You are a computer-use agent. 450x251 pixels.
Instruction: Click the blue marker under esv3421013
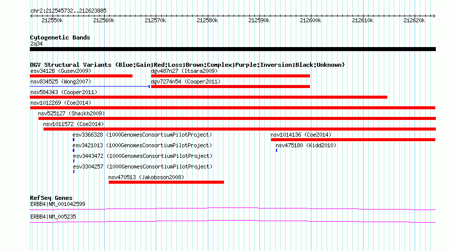pos(74,150)
